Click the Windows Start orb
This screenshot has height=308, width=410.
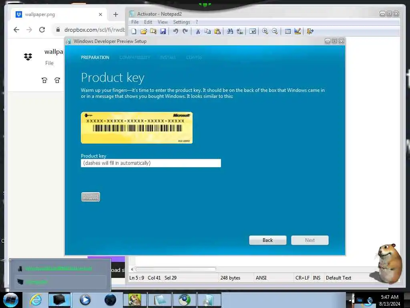pyautogui.click(x=10, y=300)
